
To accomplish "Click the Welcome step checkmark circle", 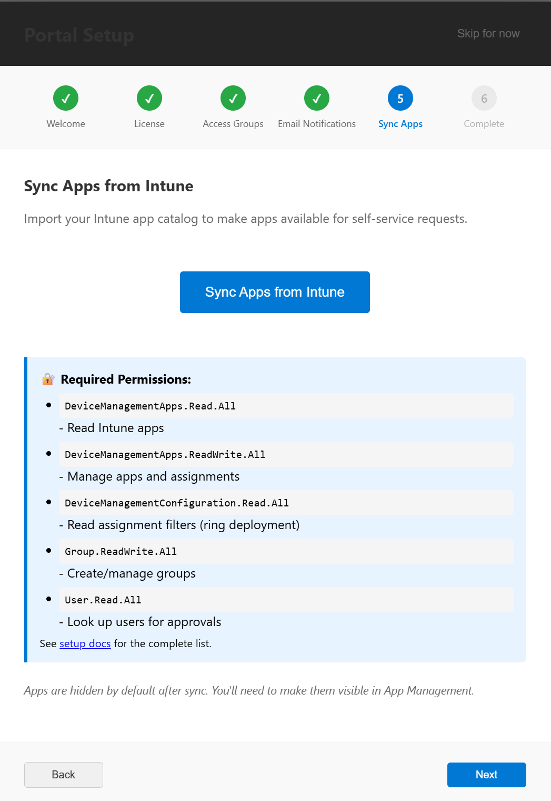I will 66,98.
